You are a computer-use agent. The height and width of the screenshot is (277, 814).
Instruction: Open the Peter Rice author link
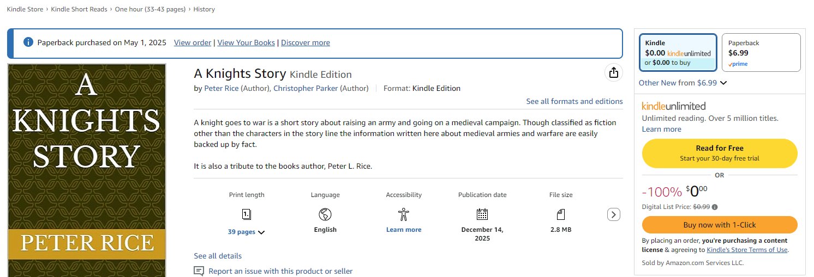[221, 88]
